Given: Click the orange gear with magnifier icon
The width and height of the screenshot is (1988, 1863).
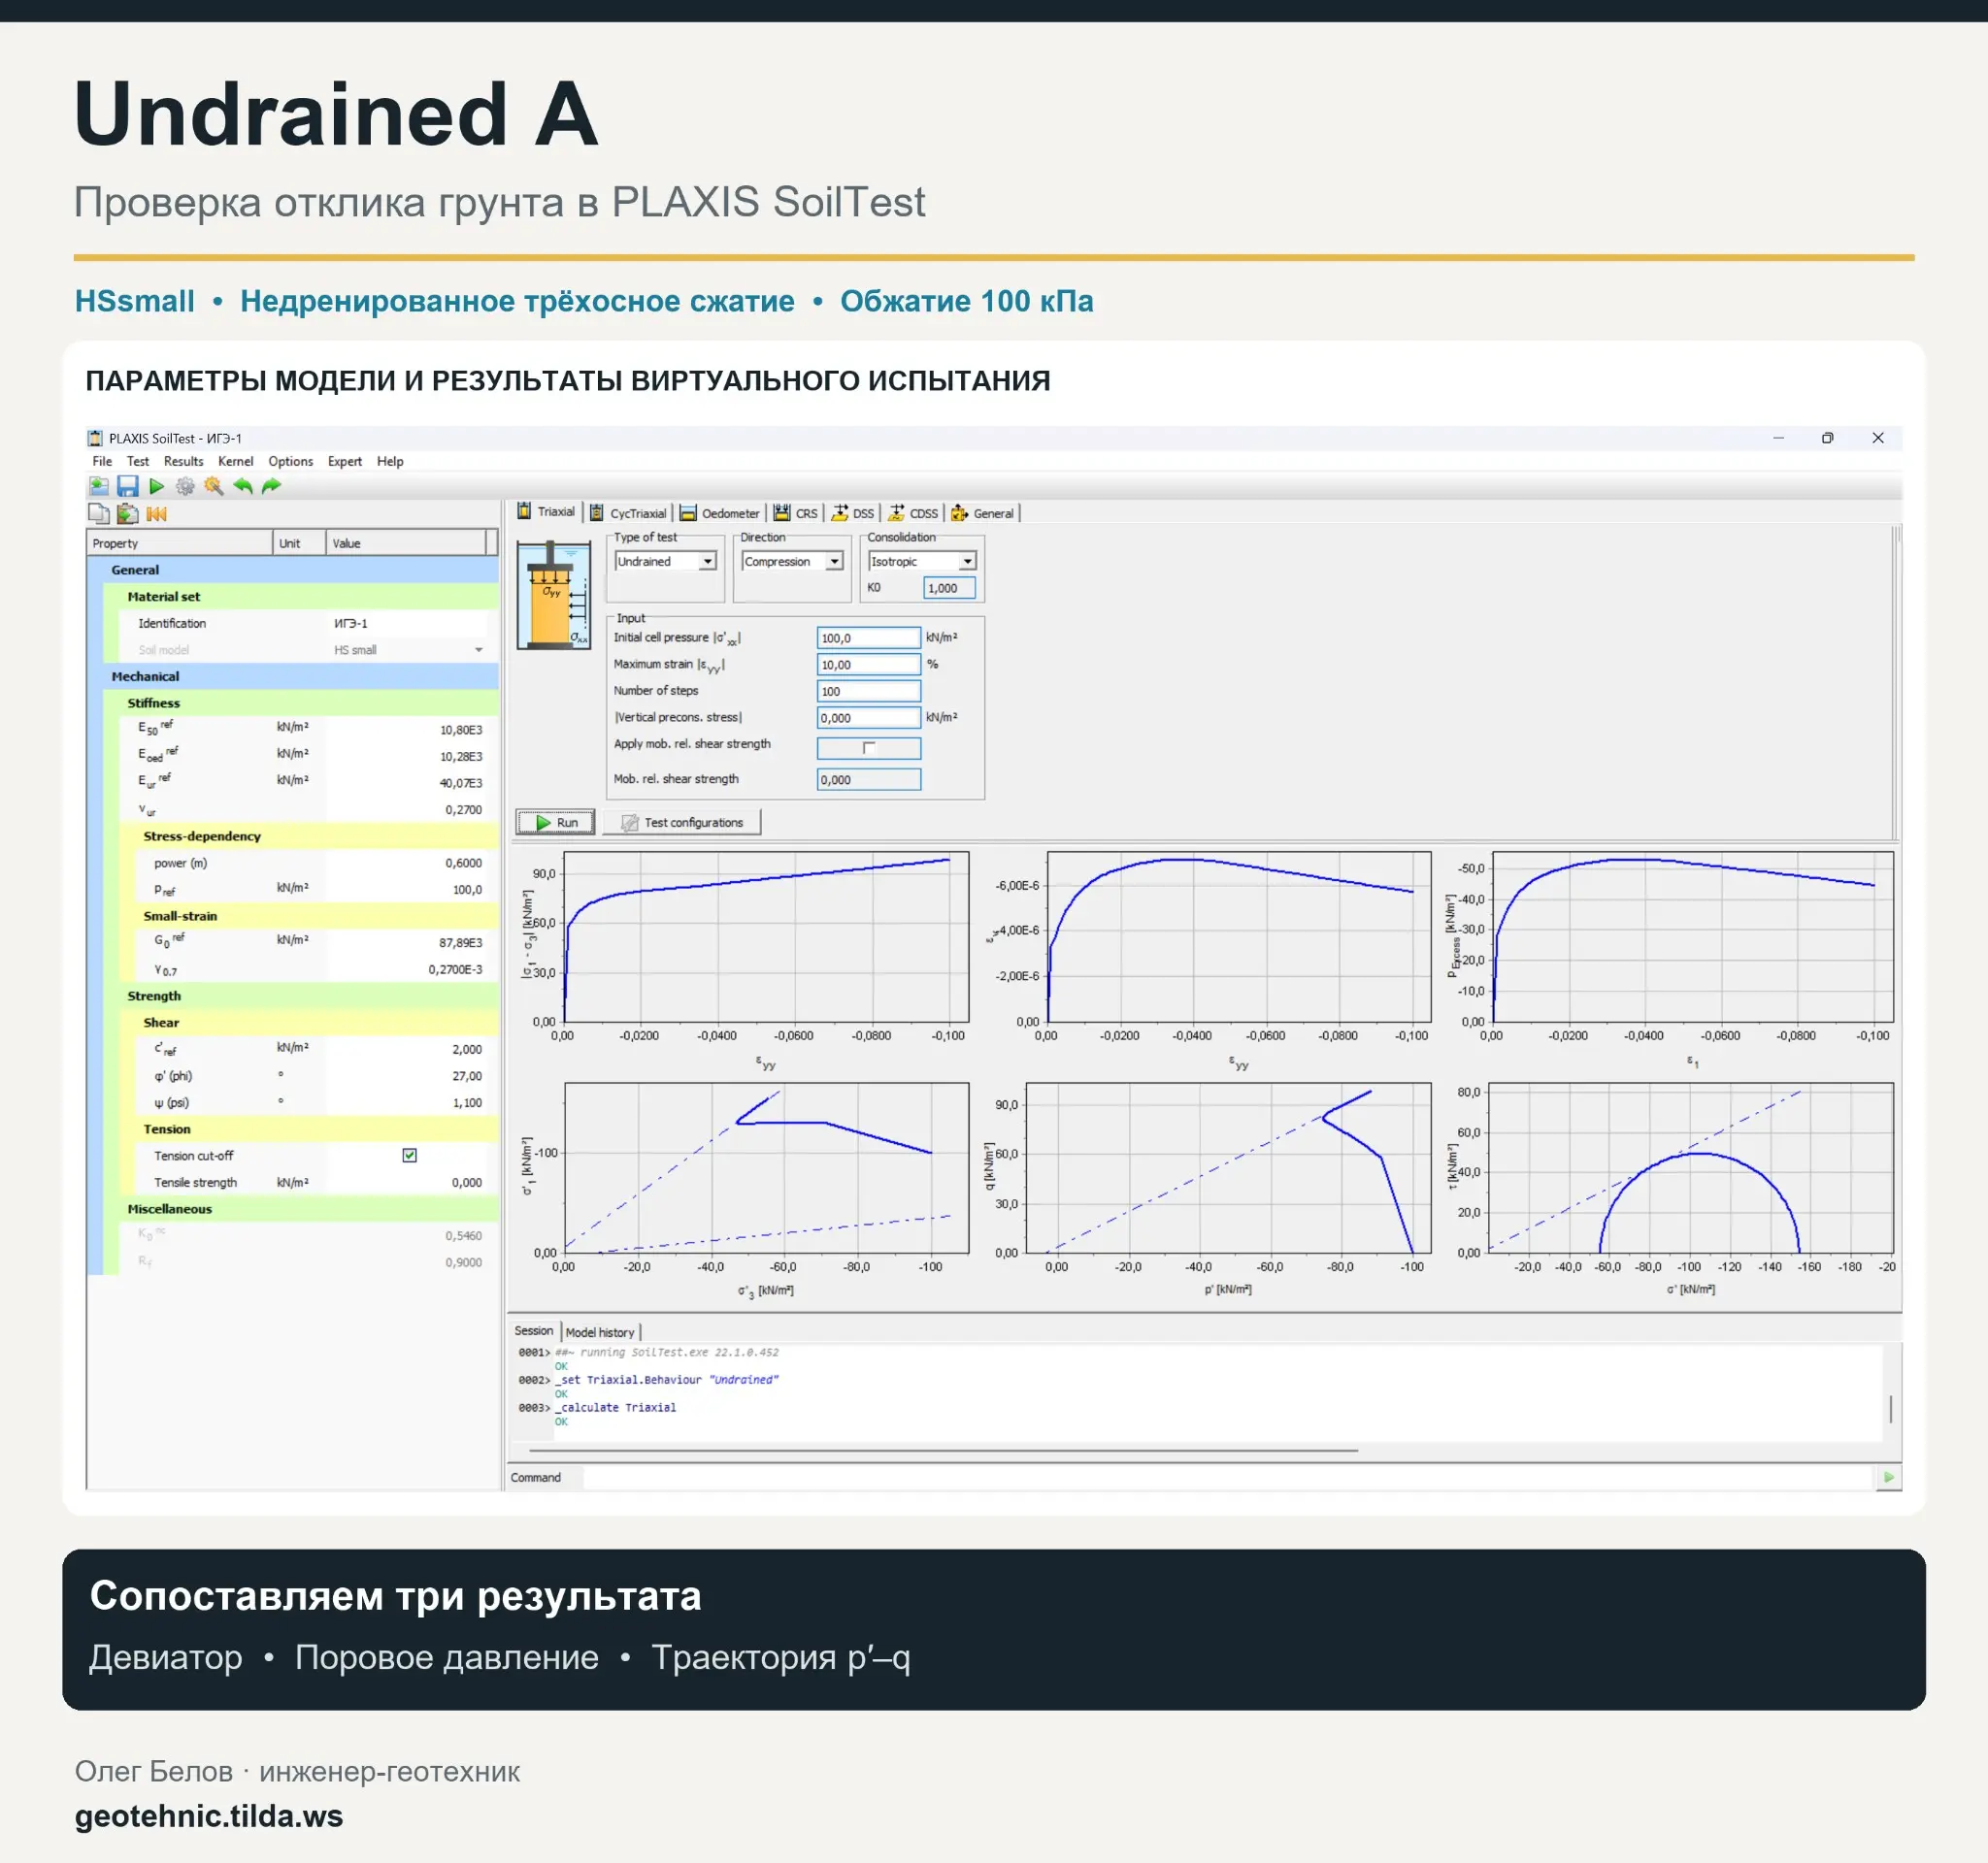Looking at the screenshot, I should click(x=214, y=487).
